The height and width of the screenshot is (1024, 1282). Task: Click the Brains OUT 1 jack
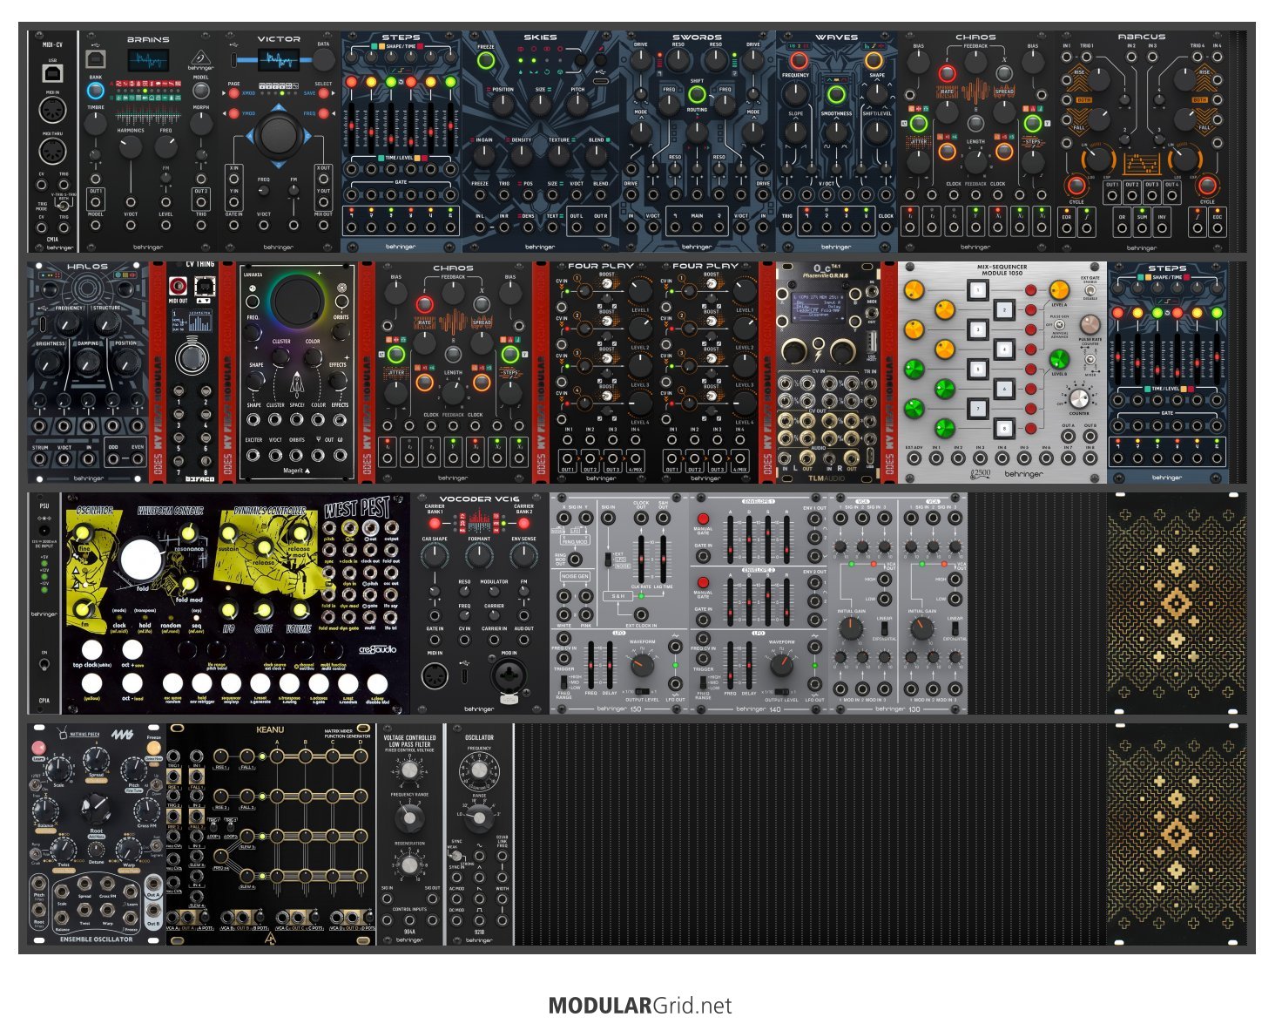tap(96, 202)
